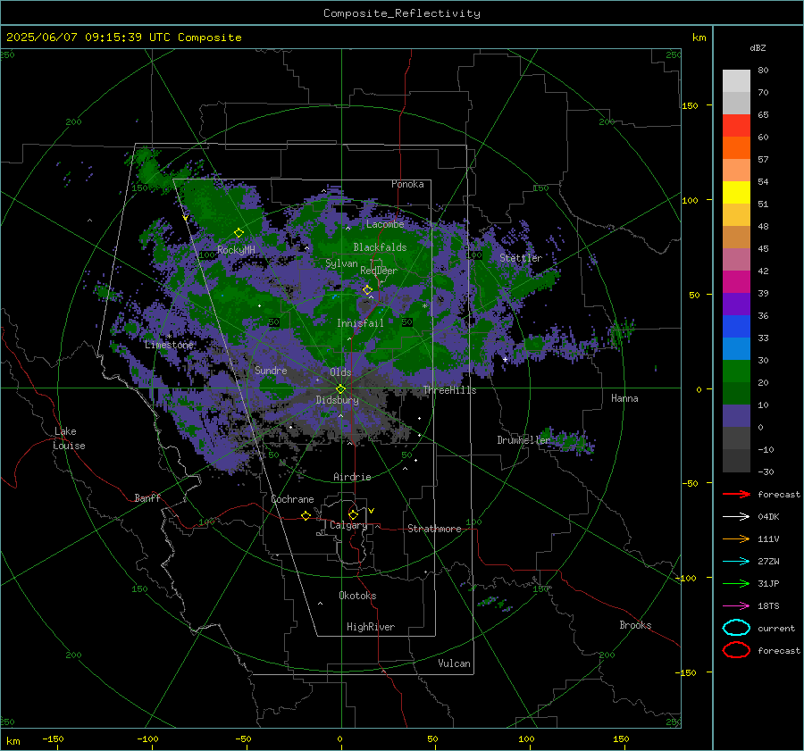
Task: Click the Airdrie city label
Action: [352, 477]
